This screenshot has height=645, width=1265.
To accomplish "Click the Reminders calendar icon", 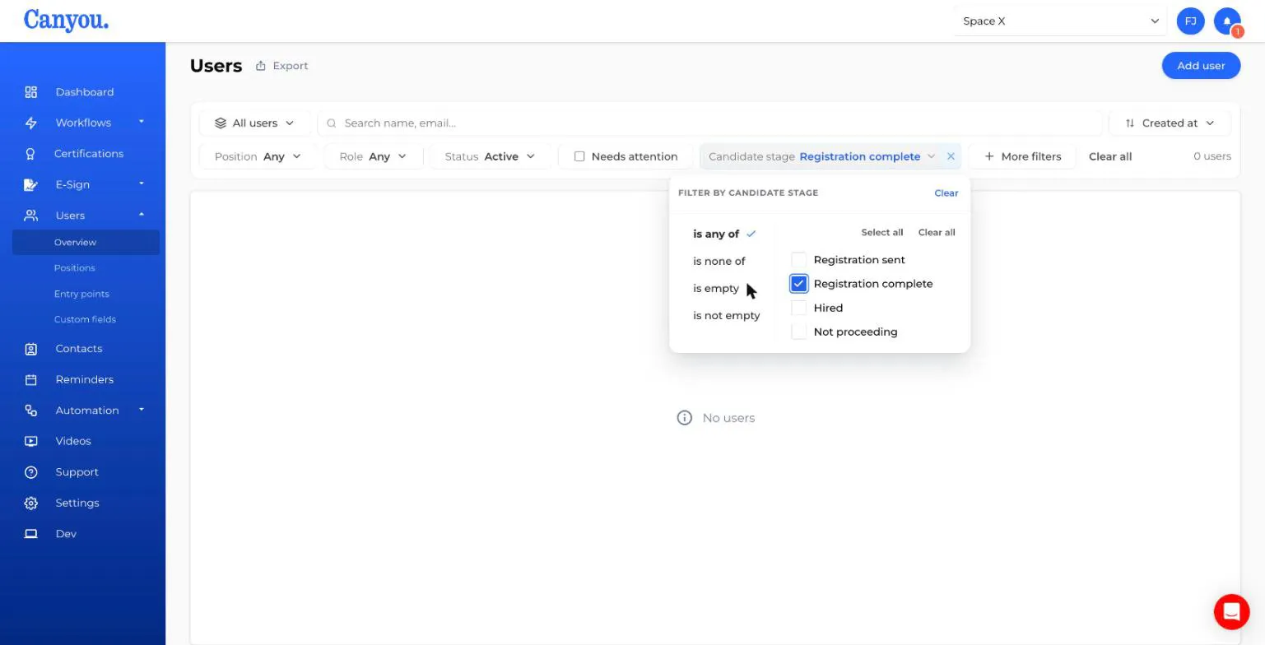I will (31, 379).
